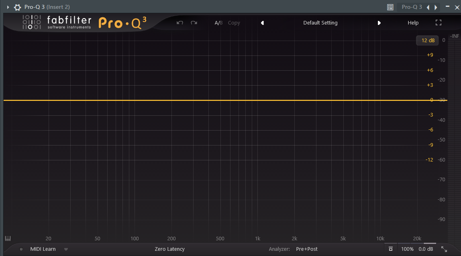Enter full screen mode
461x256 pixels.
tap(439, 23)
